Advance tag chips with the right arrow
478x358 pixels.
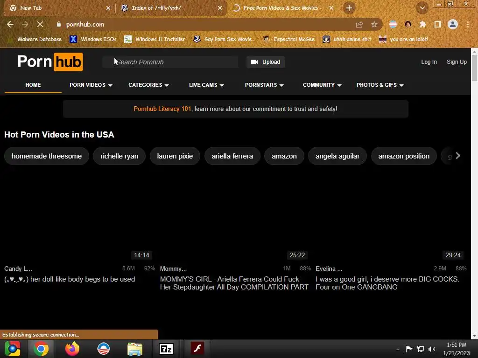pyautogui.click(x=457, y=156)
